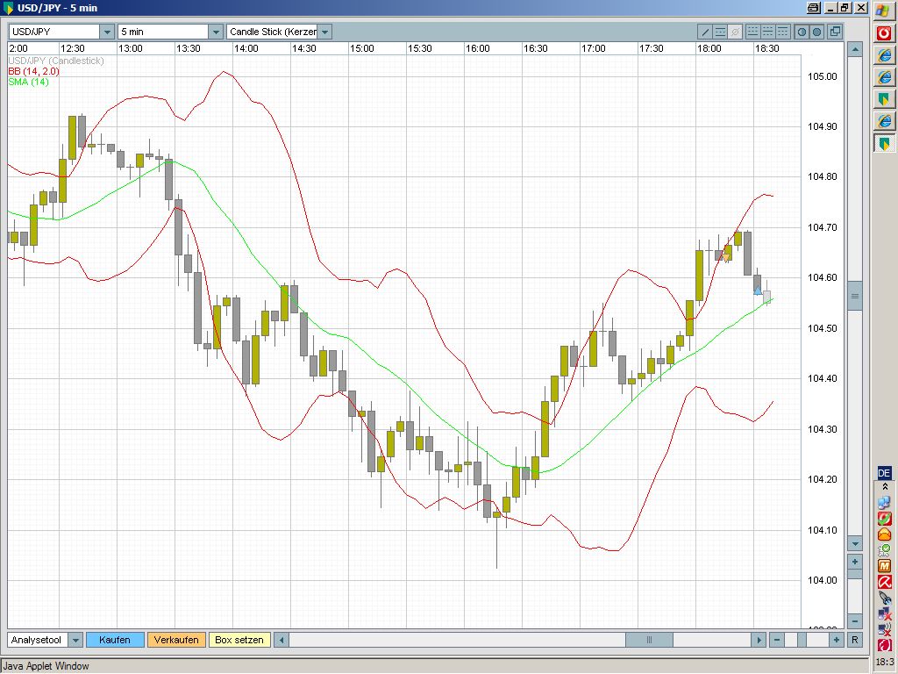This screenshot has width=898, height=674.
Task: Click the Box setzen button
Action: coord(239,640)
